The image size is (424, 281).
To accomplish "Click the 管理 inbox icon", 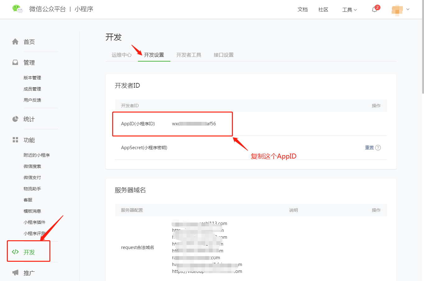I will tap(15, 62).
